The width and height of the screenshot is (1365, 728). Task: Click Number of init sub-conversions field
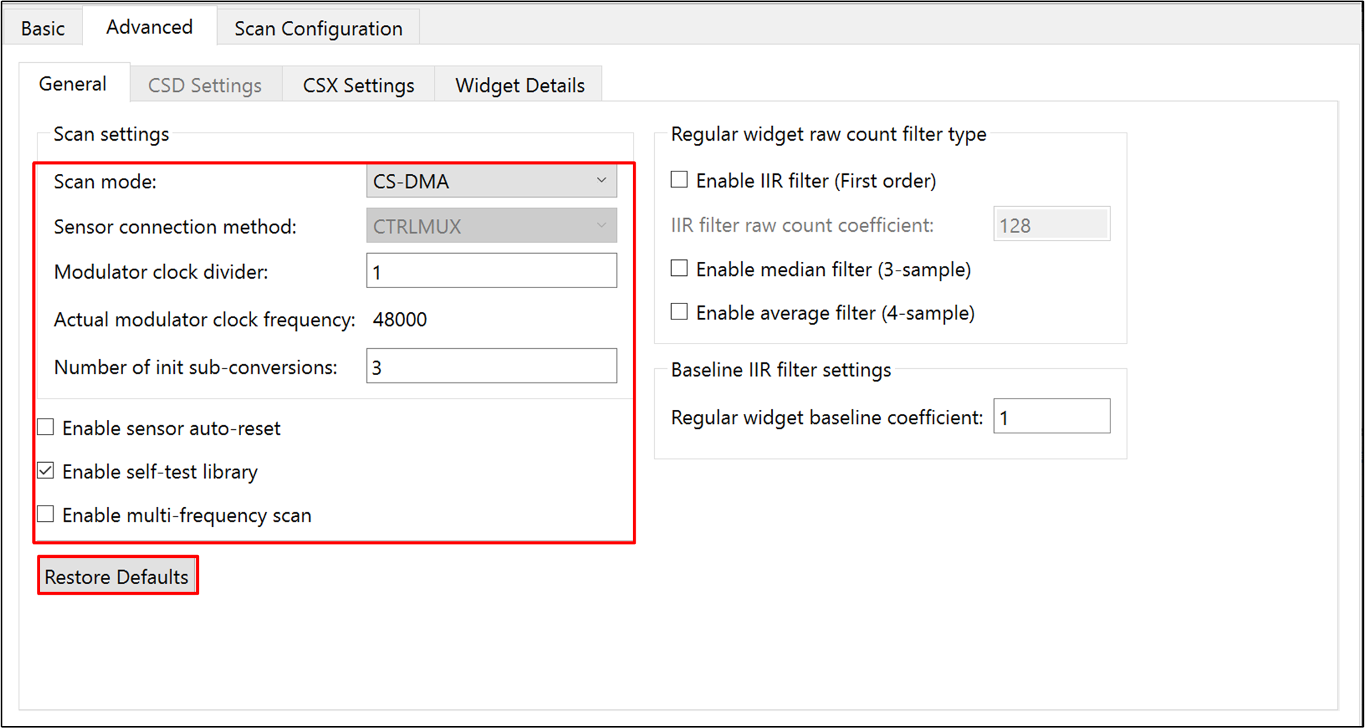coord(492,366)
